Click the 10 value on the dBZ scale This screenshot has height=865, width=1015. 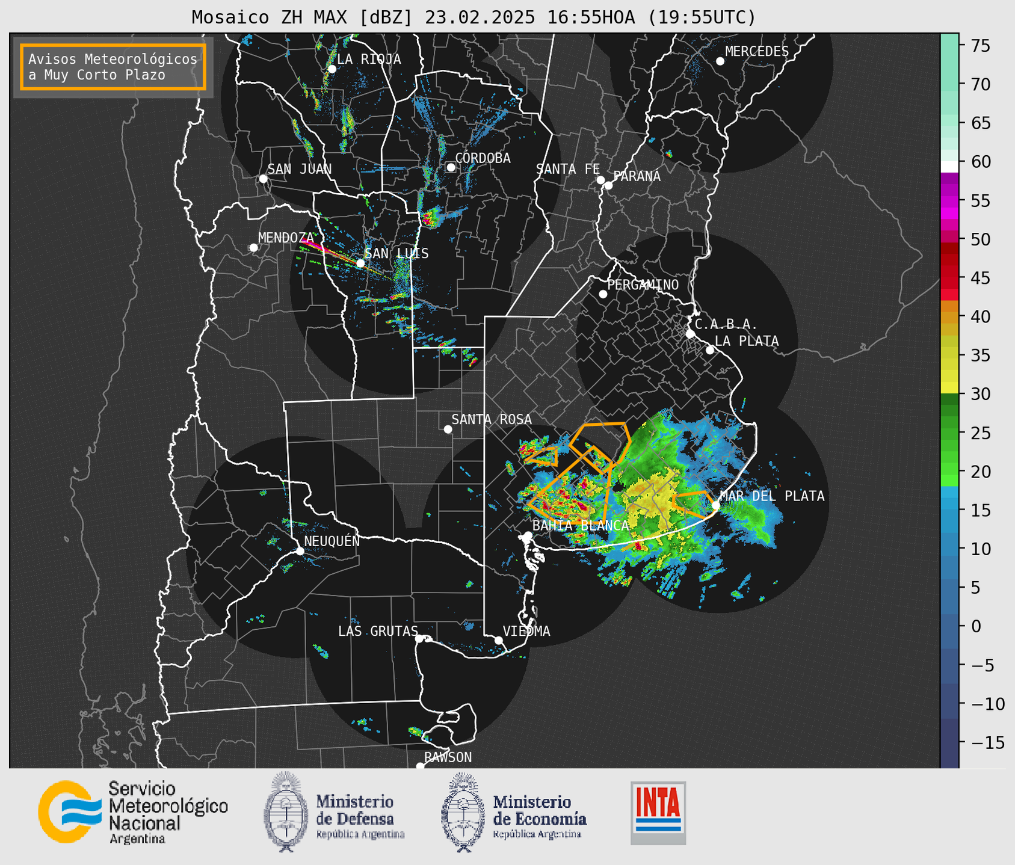coord(980,549)
